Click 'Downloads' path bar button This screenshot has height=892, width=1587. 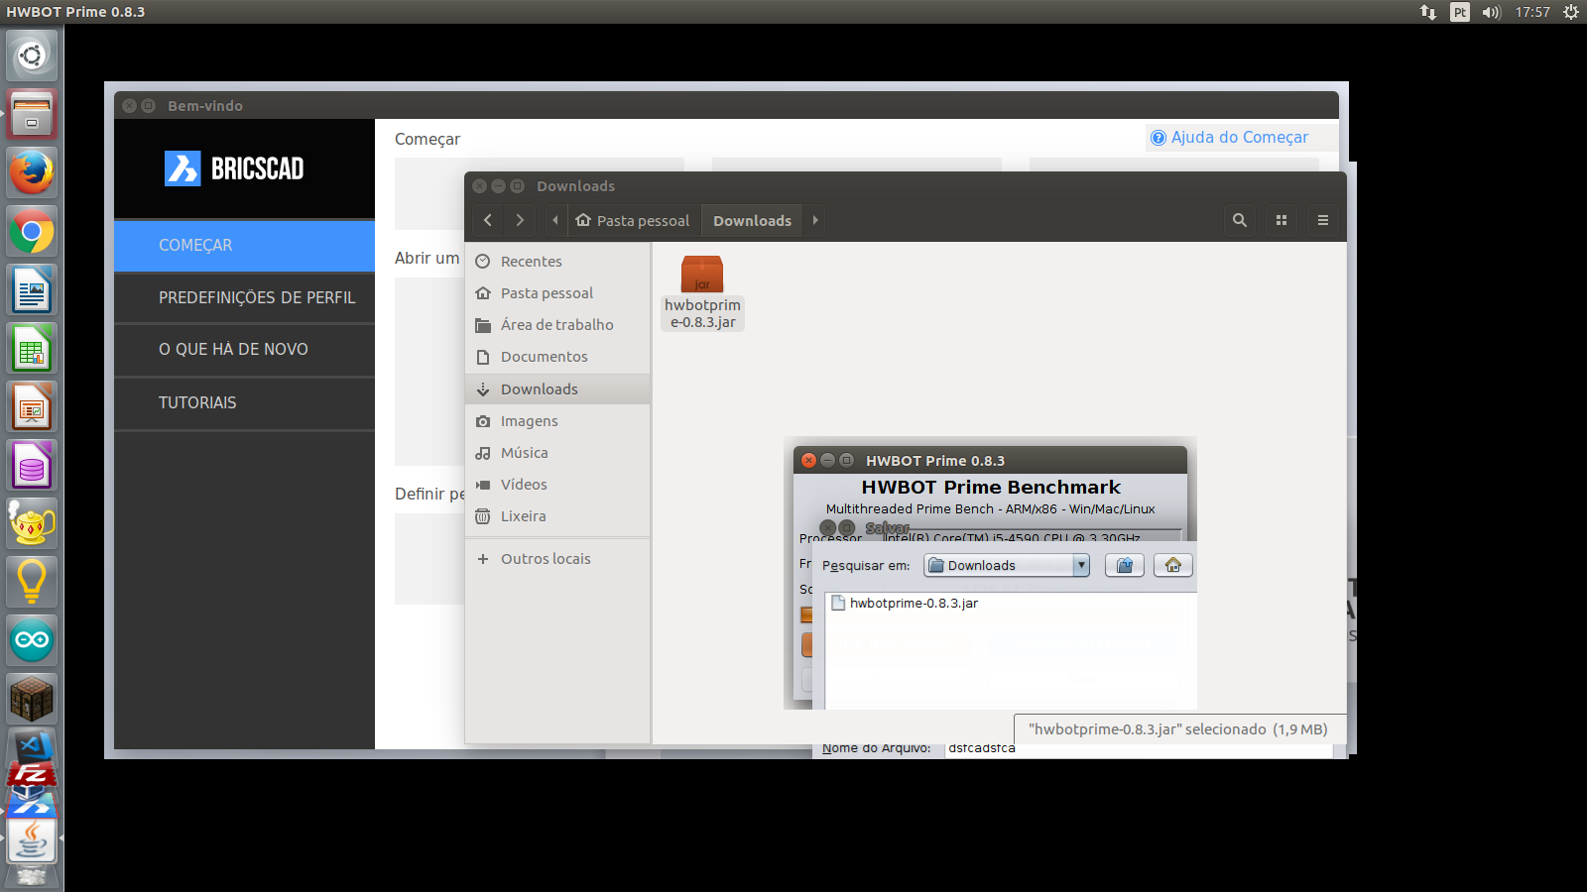coord(753,220)
